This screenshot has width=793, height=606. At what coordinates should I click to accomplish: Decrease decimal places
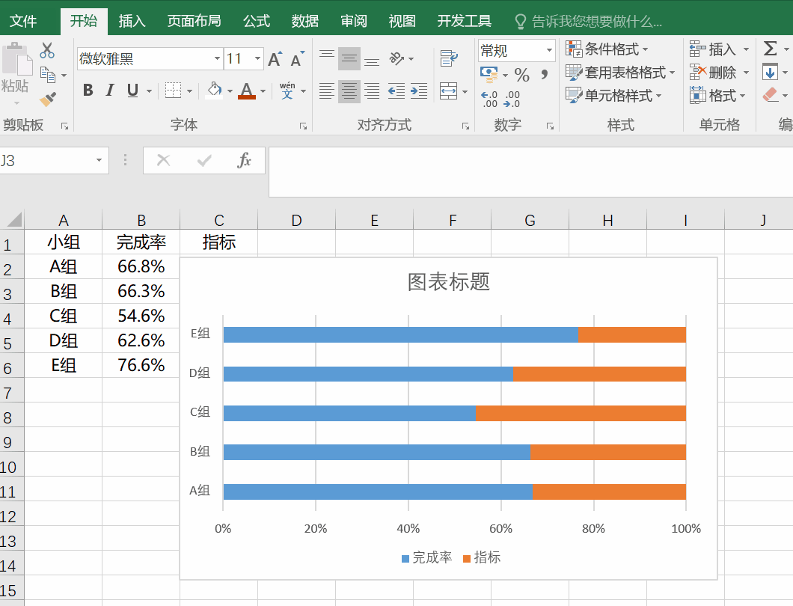click(512, 99)
